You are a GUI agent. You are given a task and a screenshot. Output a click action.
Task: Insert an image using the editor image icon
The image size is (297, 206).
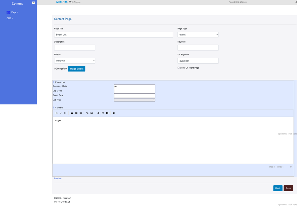pos(92,113)
